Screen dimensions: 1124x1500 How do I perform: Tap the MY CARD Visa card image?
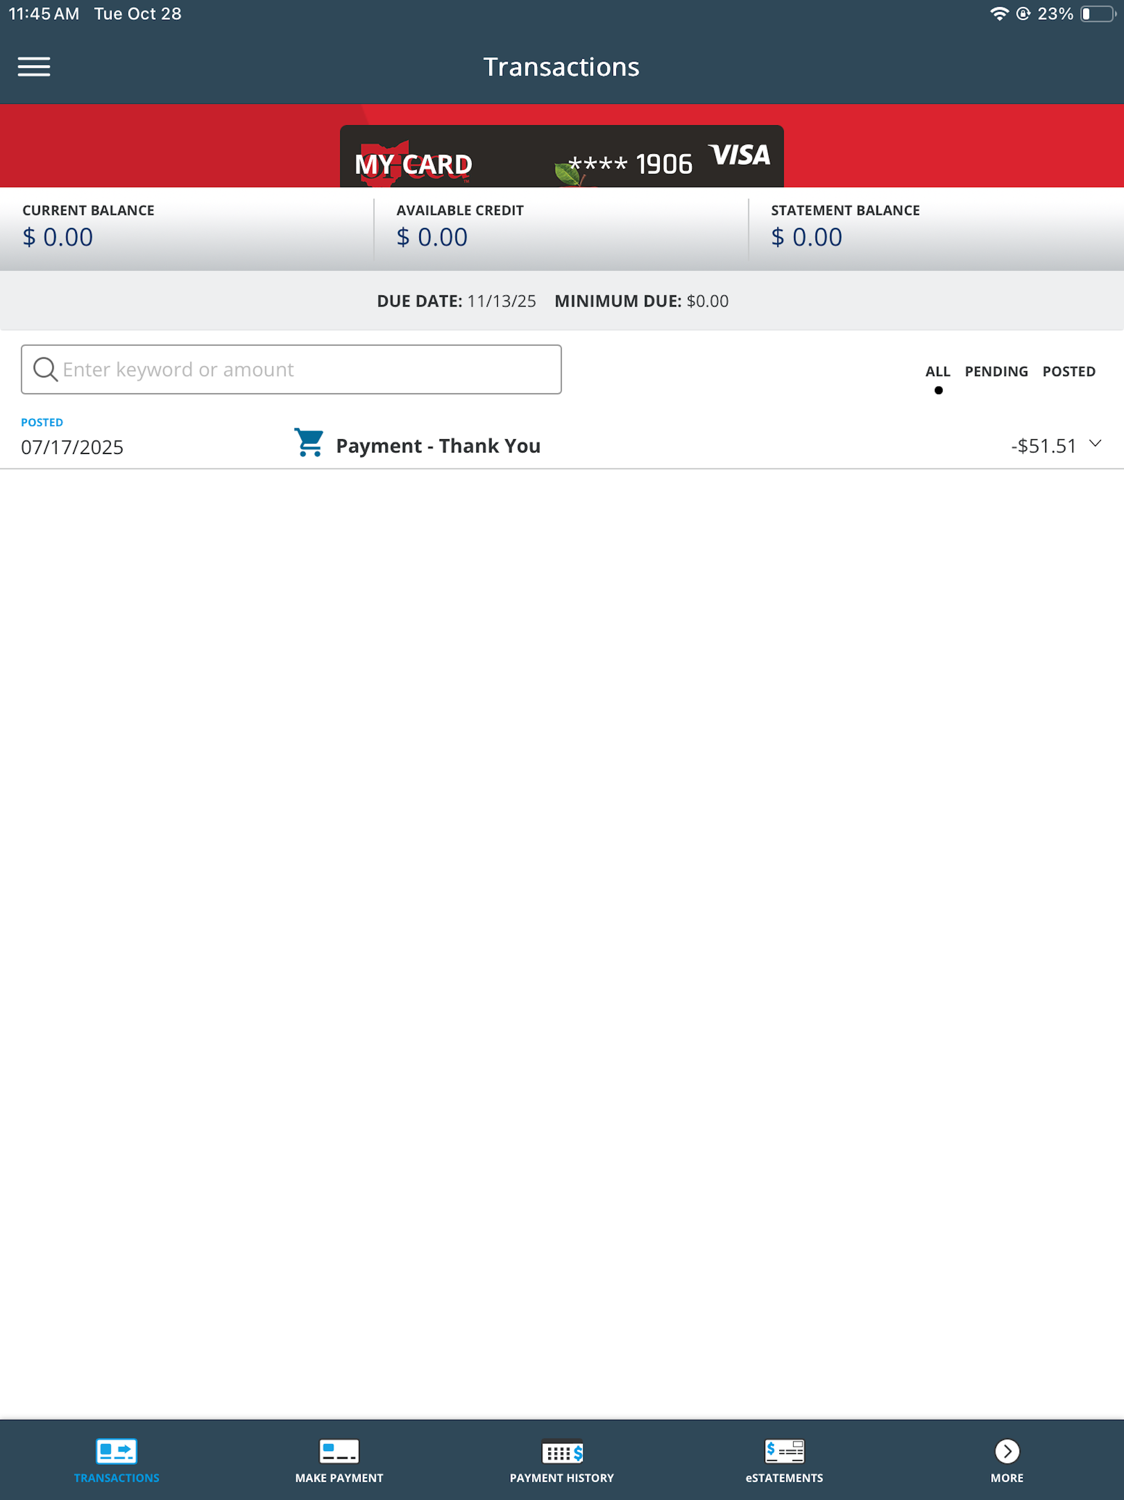pyautogui.click(x=562, y=156)
